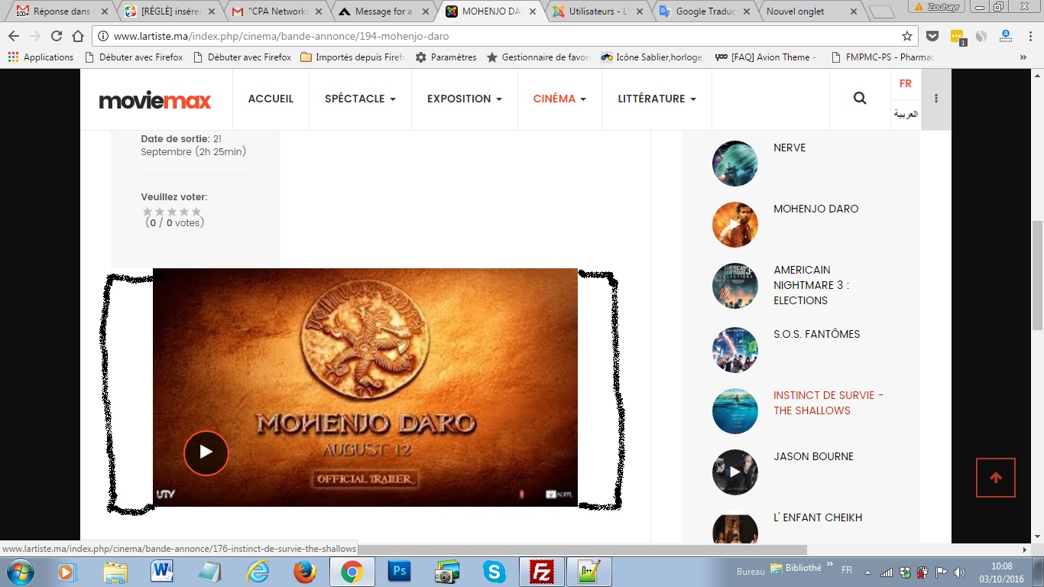Launch Firefox from the taskbar
1044x587 pixels.
click(305, 572)
